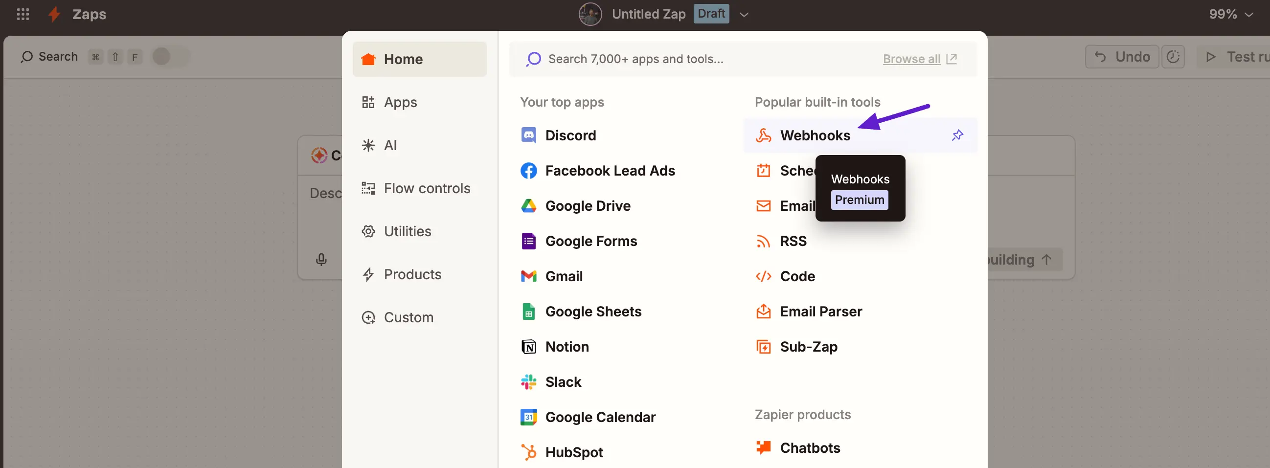
Task: Click the Webhooks tool icon
Action: coord(763,135)
